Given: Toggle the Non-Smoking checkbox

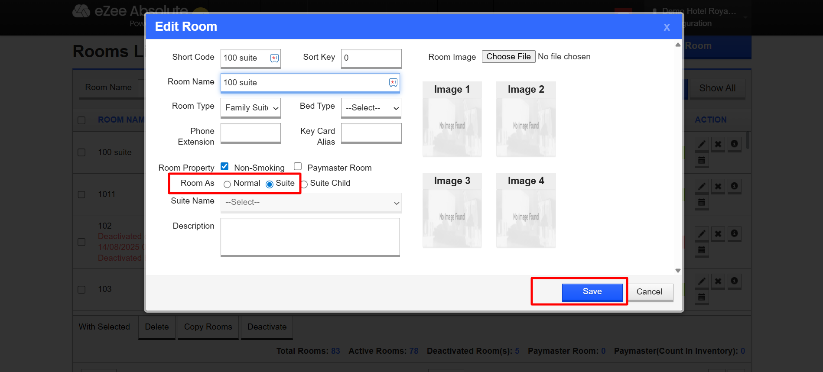Looking at the screenshot, I should (224, 166).
